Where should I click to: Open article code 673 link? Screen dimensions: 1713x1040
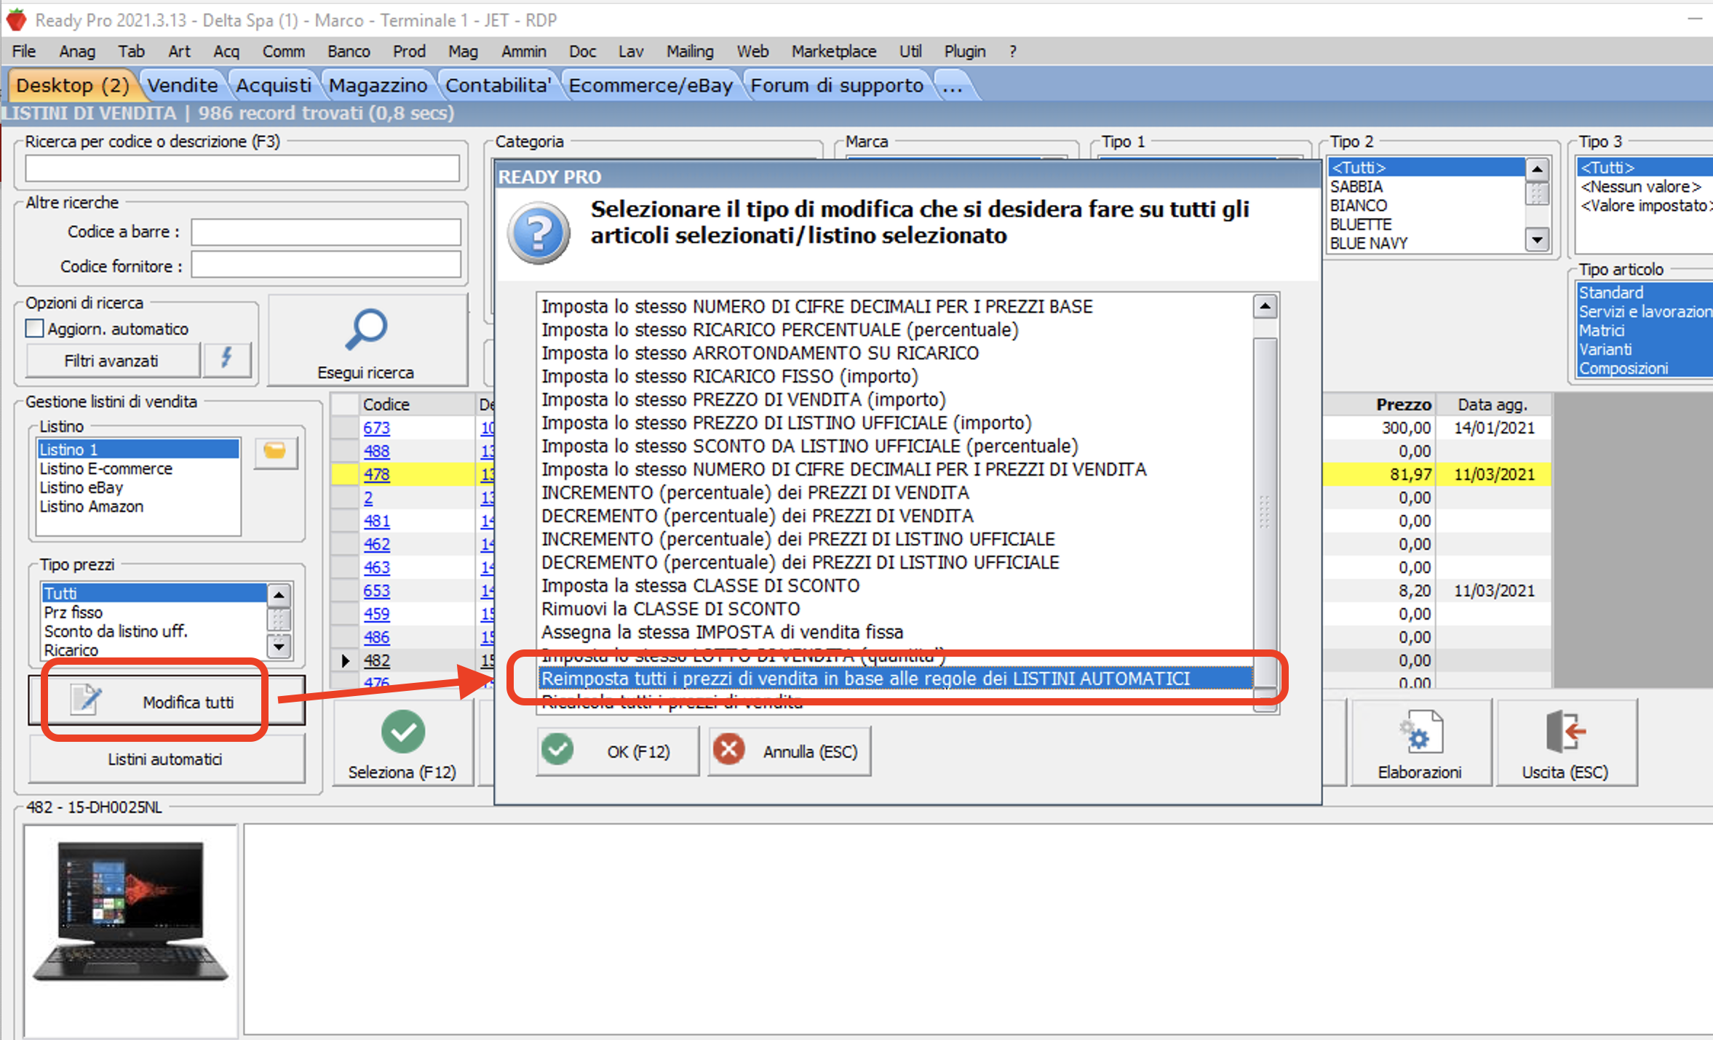pos(377,428)
